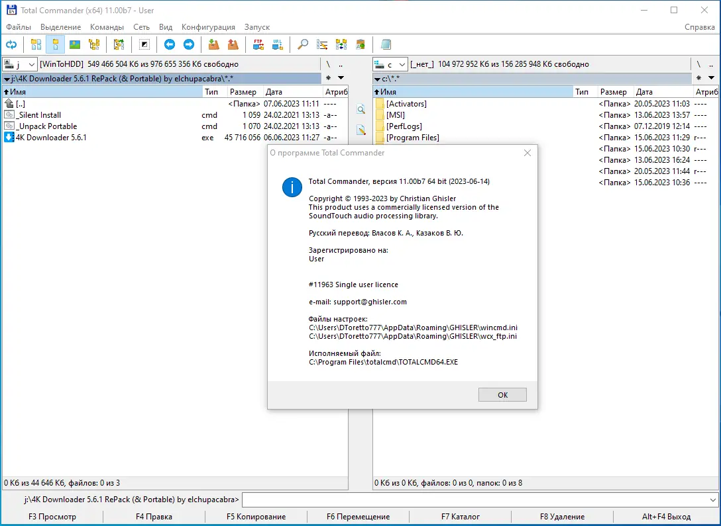This screenshot has height=526, width=721.
Task: Switch to brief file names view
Action: (x=36, y=44)
